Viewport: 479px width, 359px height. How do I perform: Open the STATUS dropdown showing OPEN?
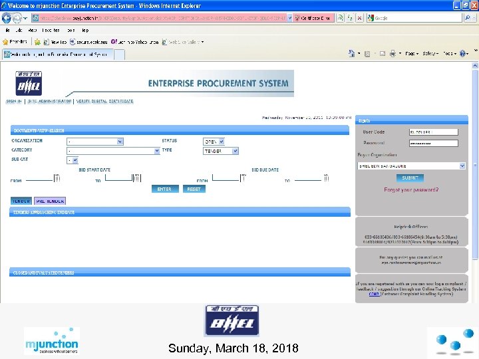(x=214, y=142)
